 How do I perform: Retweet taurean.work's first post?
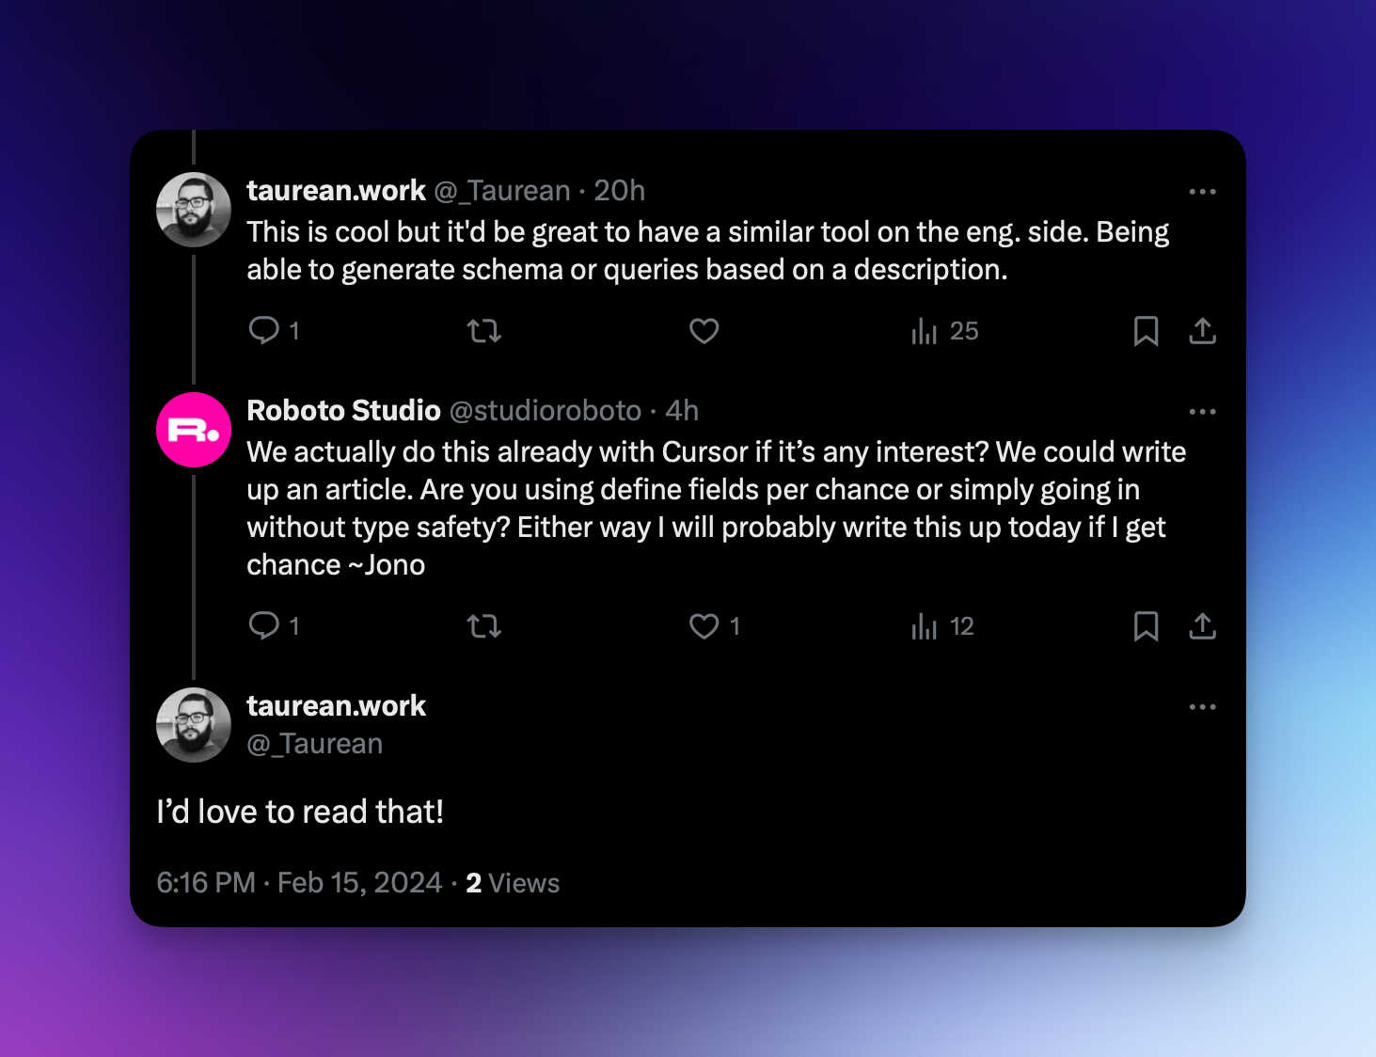click(x=483, y=331)
